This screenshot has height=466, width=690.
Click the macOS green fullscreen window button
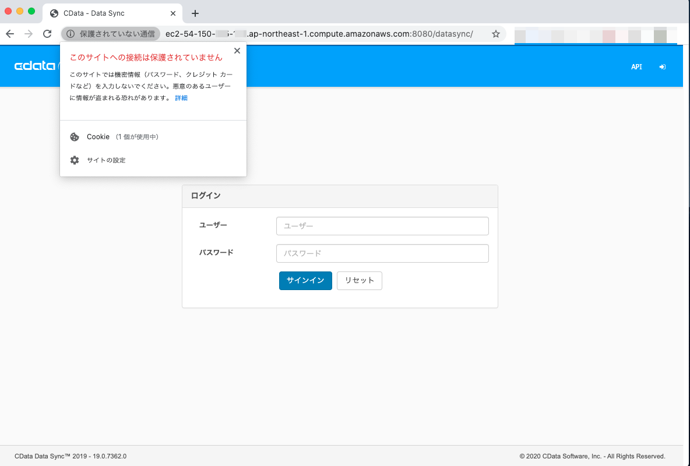[x=31, y=12]
